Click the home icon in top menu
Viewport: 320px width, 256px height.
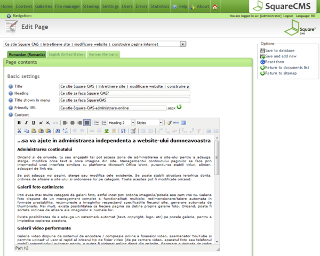pos(214,7)
